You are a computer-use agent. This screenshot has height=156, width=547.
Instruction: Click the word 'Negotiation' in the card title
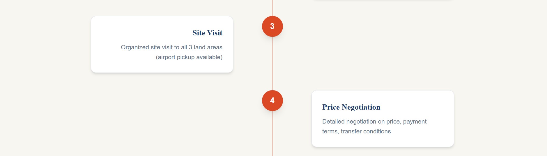(361, 107)
